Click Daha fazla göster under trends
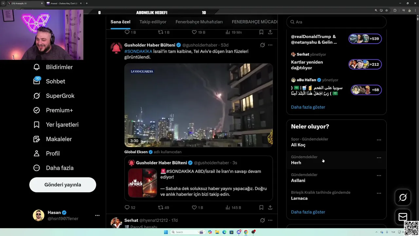 click(x=308, y=212)
